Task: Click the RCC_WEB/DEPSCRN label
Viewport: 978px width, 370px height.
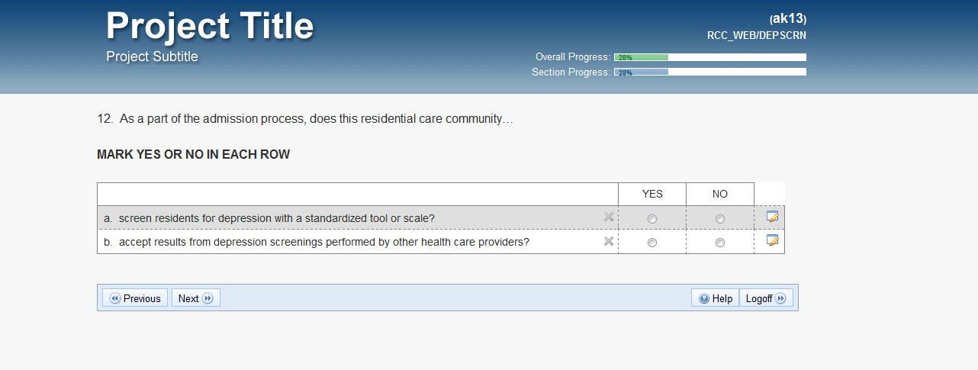Action: 757,35
